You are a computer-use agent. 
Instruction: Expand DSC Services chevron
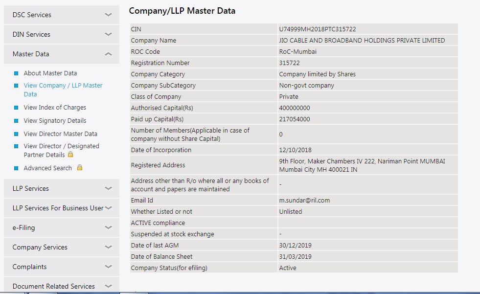(108, 15)
